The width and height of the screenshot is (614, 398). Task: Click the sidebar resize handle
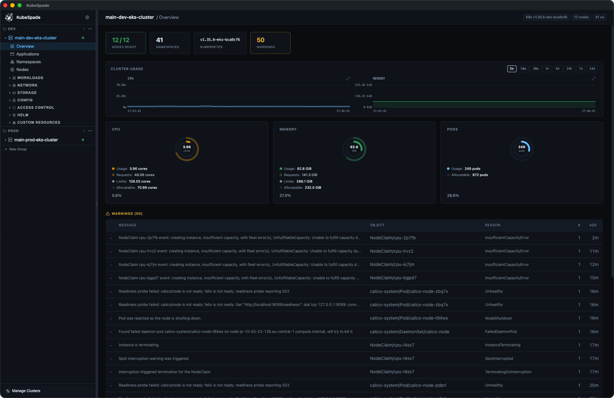click(x=97, y=204)
